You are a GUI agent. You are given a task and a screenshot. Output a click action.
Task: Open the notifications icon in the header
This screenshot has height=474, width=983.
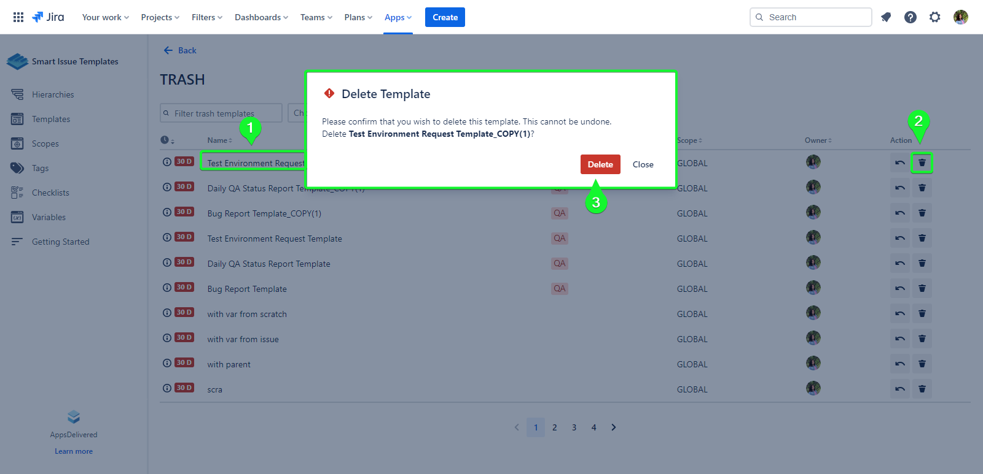pyautogui.click(x=885, y=17)
